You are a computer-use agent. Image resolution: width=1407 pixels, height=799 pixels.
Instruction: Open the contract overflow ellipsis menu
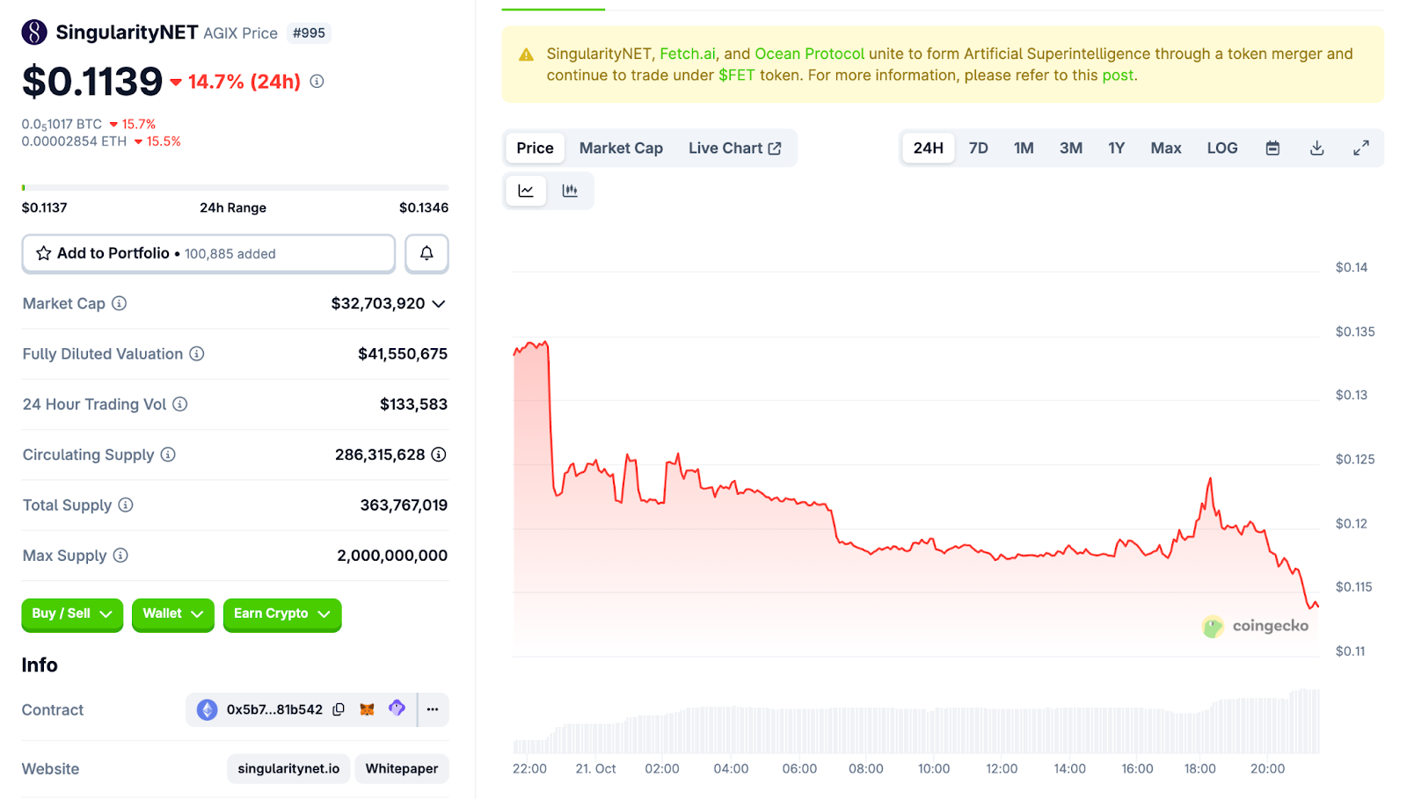pos(432,708)
